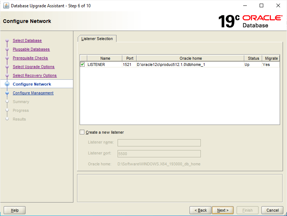
Task: Click the Oracle home column header
Action: click(190, 58)
